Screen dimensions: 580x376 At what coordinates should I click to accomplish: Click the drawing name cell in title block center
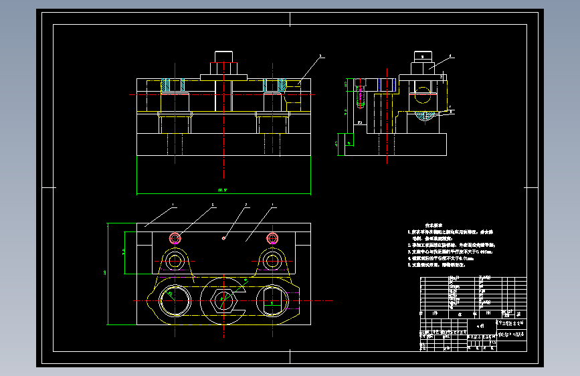(481, 326)
